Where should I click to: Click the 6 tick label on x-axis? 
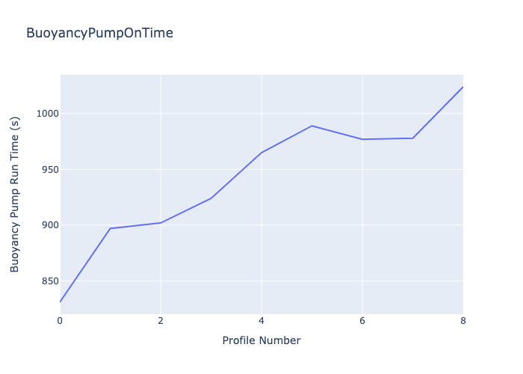(x=362, y=320)
